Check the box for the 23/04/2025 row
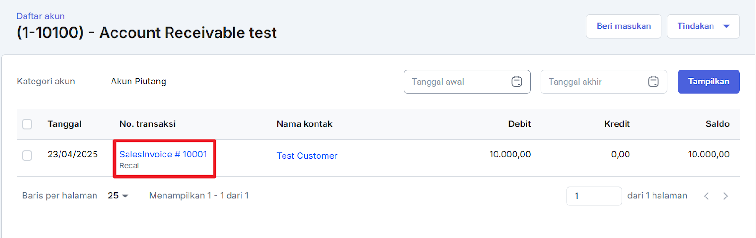This screenshot has width=756, height=238. click(x=27, y=156)
